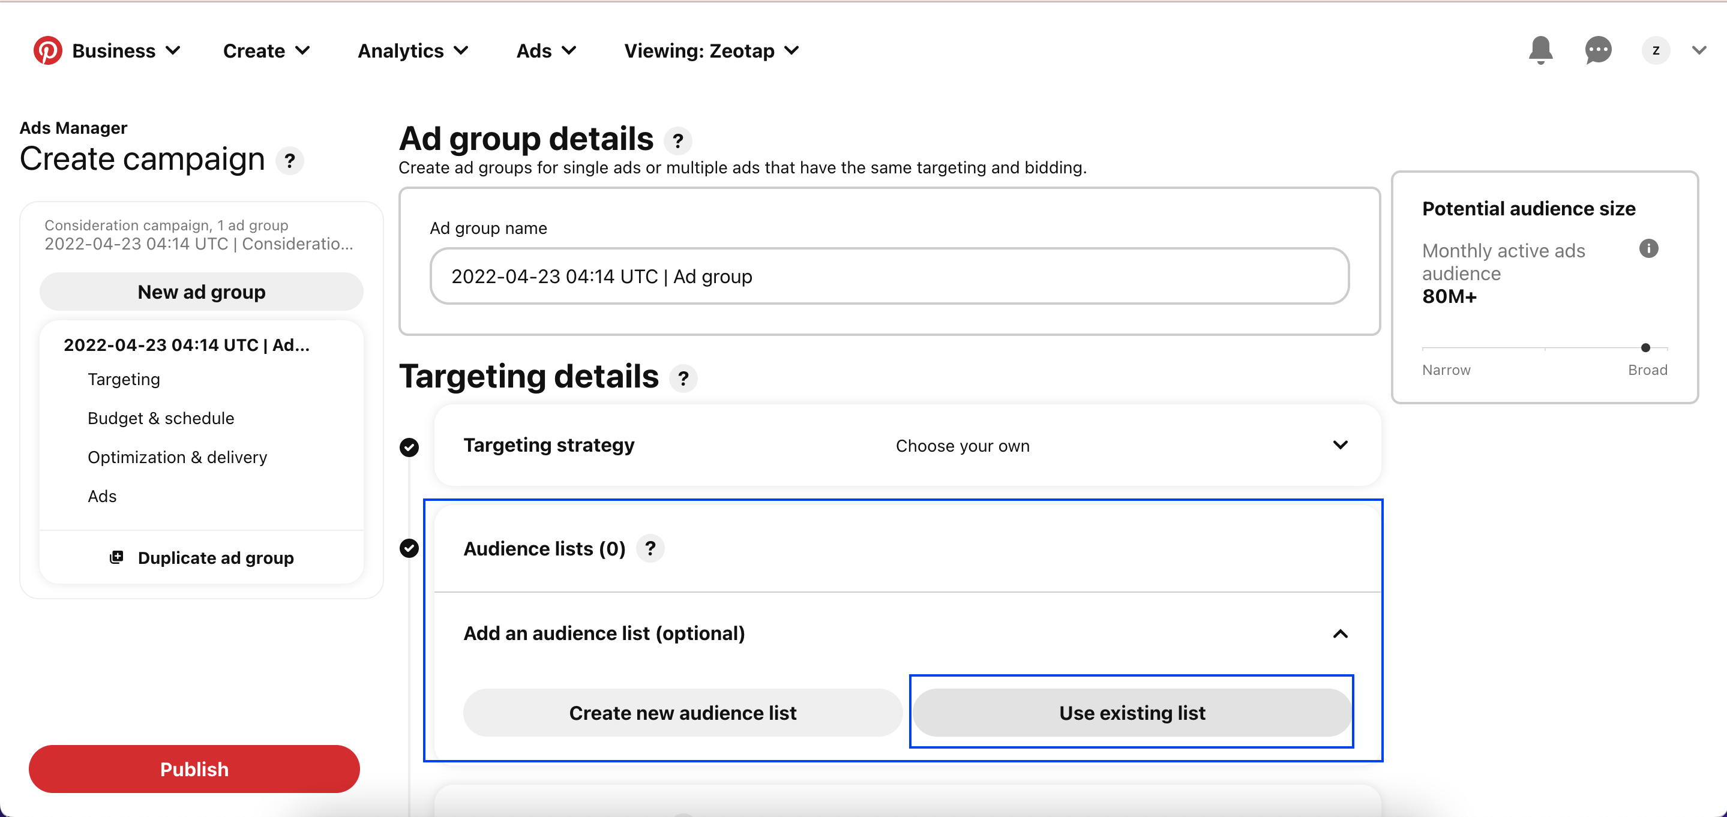Open the Ads menu
This screenshot has width=1727, height=817.
click(545, 50)
